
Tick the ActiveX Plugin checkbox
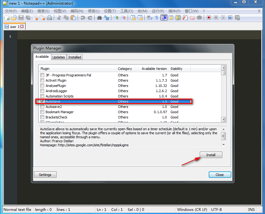[x=42, y=80]
